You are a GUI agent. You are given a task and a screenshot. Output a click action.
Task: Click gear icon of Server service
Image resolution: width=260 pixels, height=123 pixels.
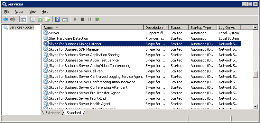coord(46,33)
